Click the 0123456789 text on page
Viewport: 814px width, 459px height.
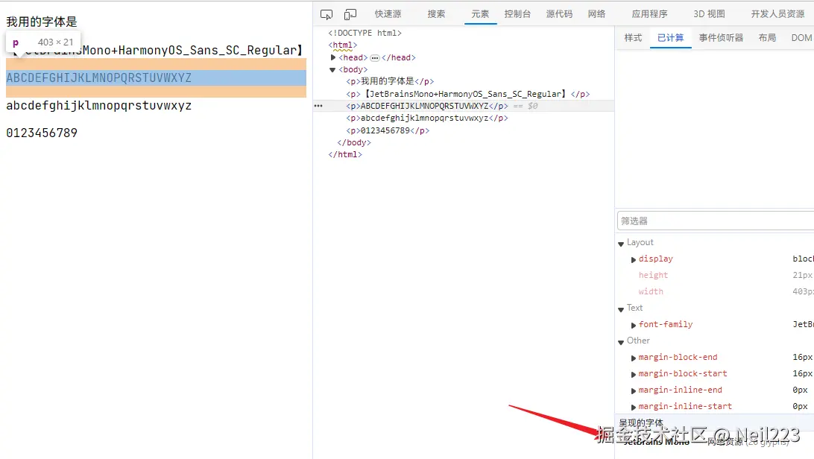[42, 133]
